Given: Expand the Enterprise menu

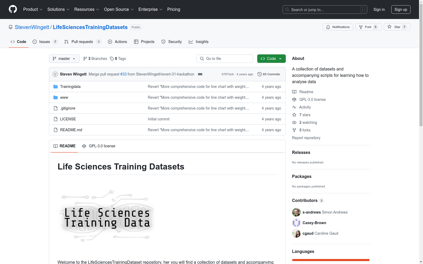Looking at the screenshot, I should (150, 9).
